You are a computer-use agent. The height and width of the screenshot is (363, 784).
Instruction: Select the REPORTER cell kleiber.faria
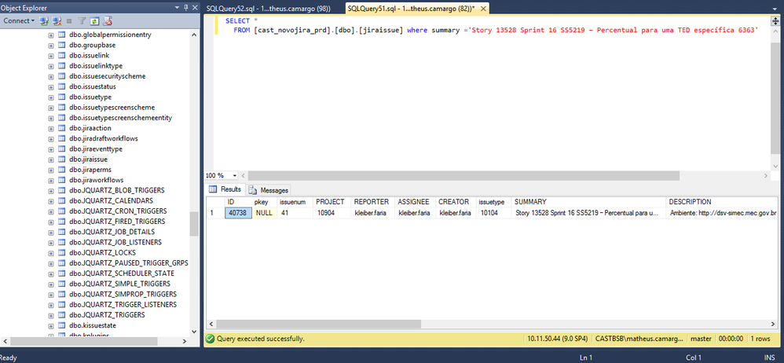tap(373, 212)
